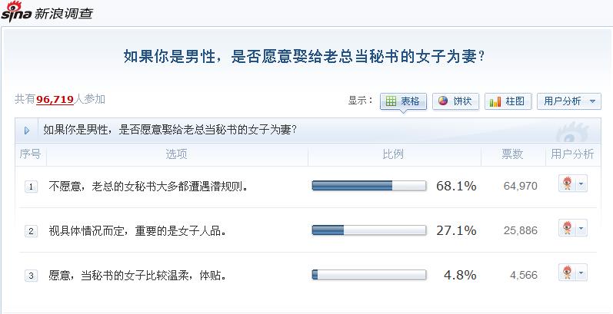Viewport: 613px width, 314px height.
Task: Select the number 3 box for 愿意 option
Action: [x=31, y=275]
